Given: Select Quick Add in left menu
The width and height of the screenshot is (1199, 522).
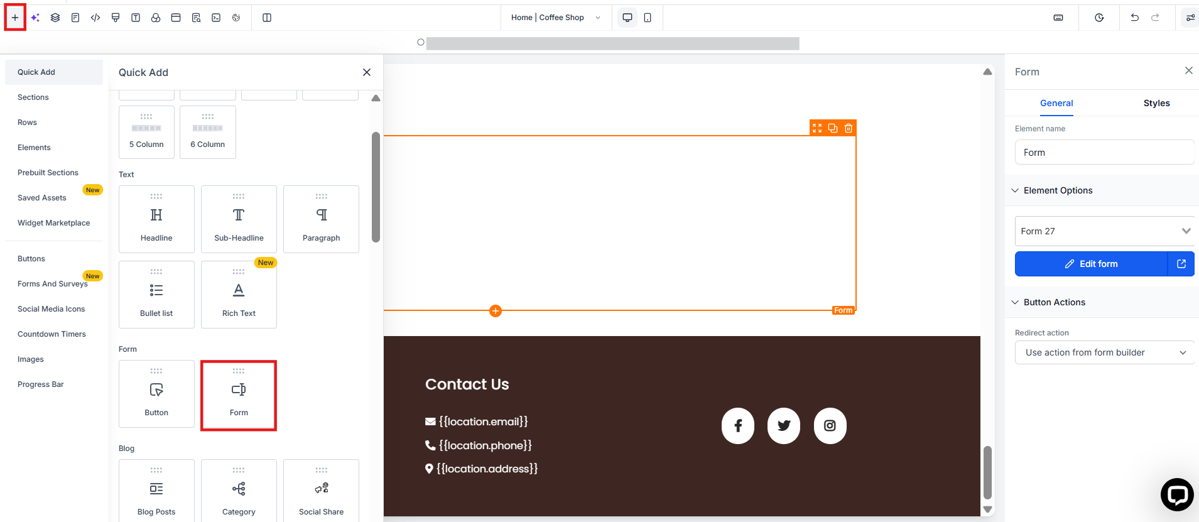Looking at the screenshot, I should click(x=54, y=72).
